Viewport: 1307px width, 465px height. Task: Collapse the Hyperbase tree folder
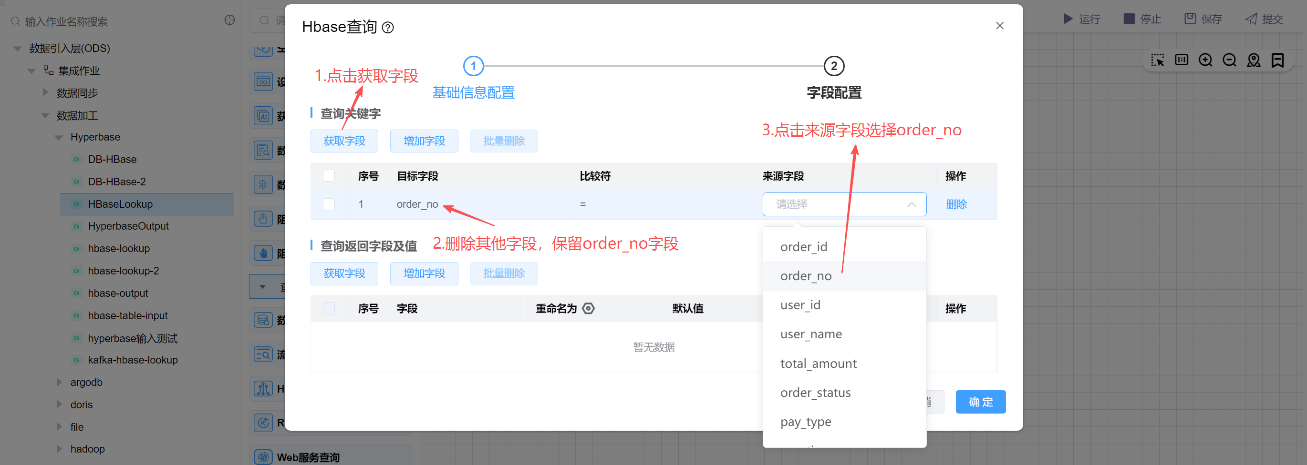click(59, 137)
